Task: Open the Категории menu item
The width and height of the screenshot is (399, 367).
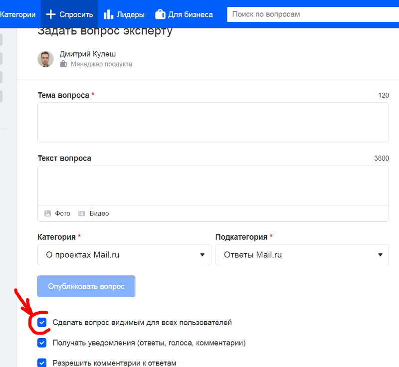Action: pos(17,14)
